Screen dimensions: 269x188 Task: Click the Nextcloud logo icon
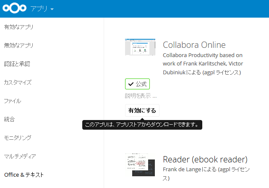pyautogui.click(x=14, y=8)
